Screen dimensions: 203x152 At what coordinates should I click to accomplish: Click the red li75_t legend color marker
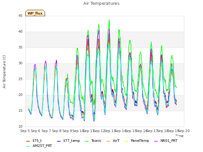tap(28, 141)
